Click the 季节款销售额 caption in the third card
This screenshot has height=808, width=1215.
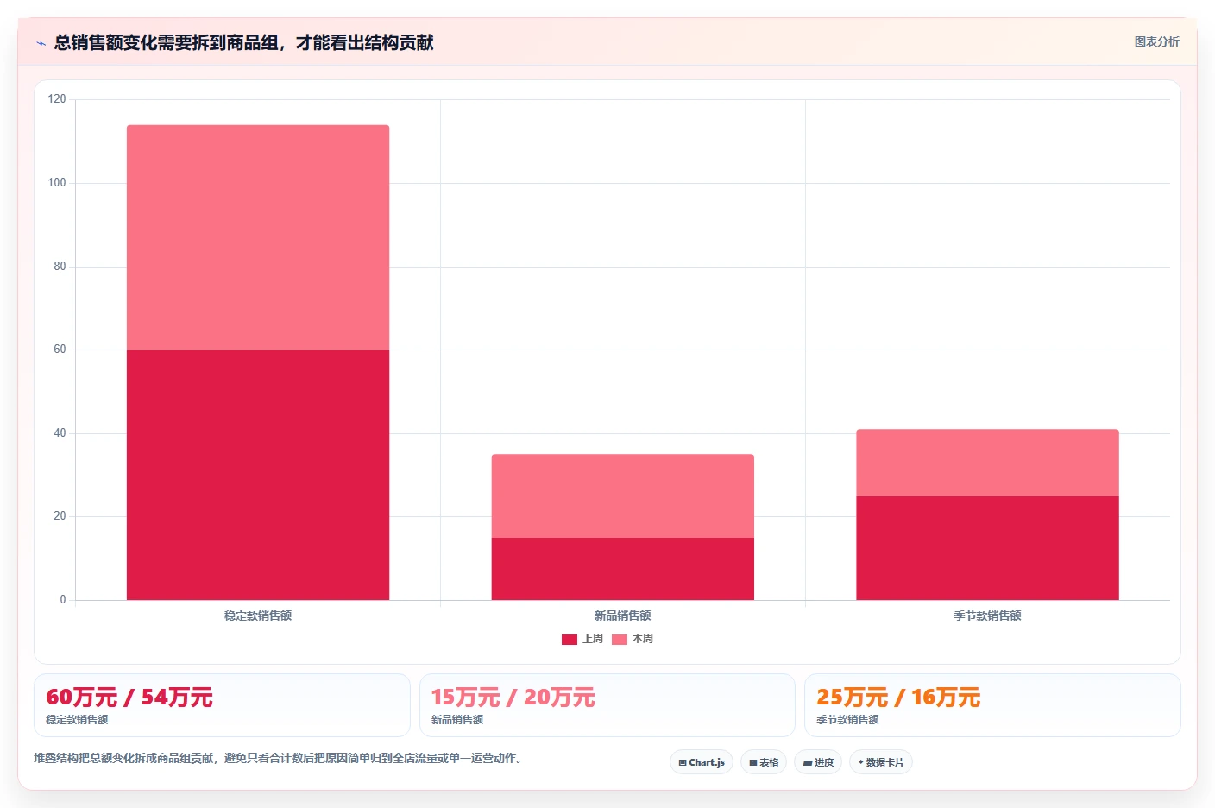tap(847, 720)
